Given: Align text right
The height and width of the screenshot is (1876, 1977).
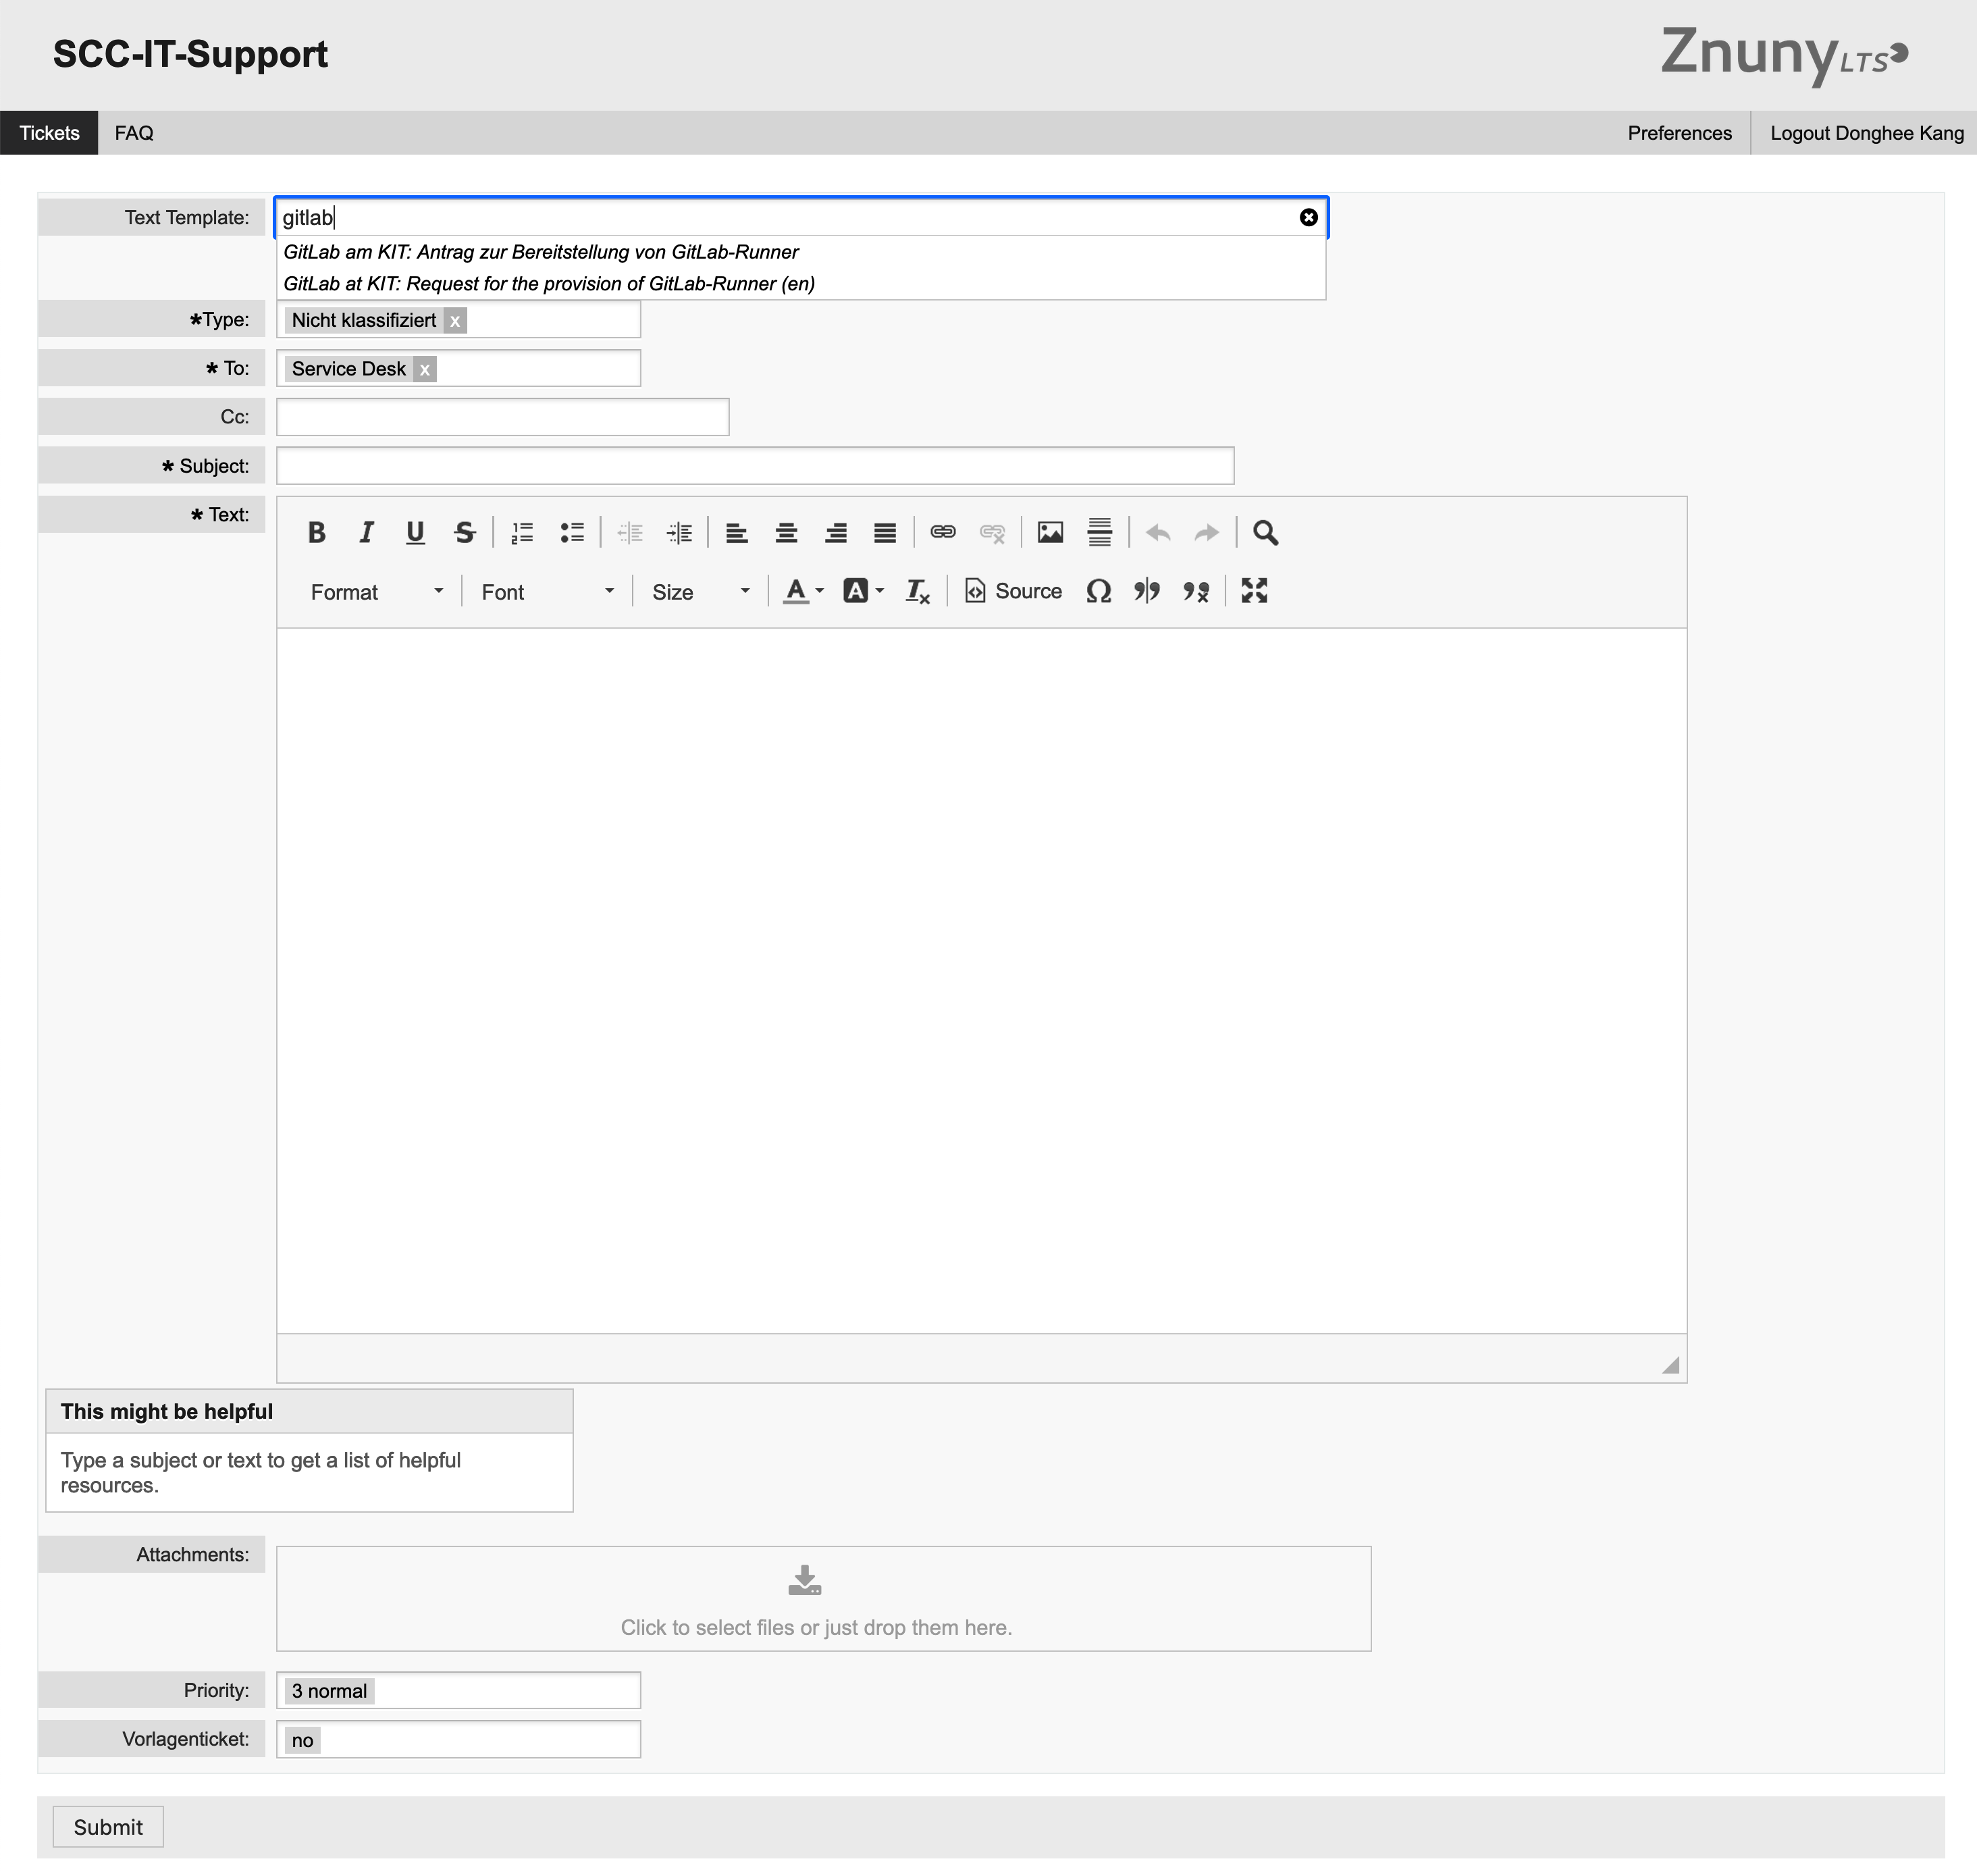Looking at the screenshot, I should [836, 532].
